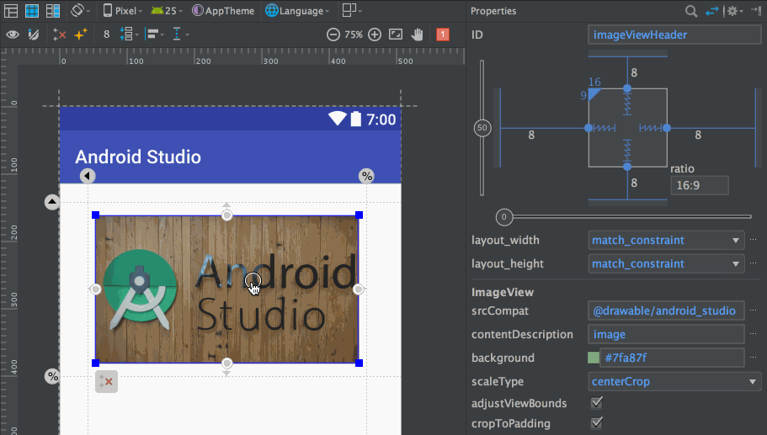The image size is (767, 435).
Task: Open the screen orientation options
Action: [80, 11]
